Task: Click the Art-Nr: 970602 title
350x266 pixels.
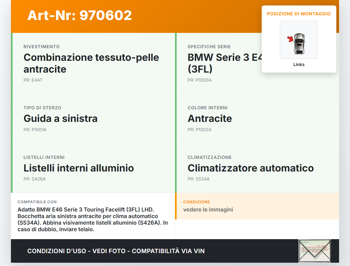Action: coord(80,15)
